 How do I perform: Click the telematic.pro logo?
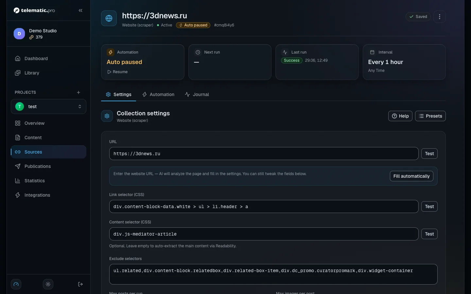(x=34, y=10)
